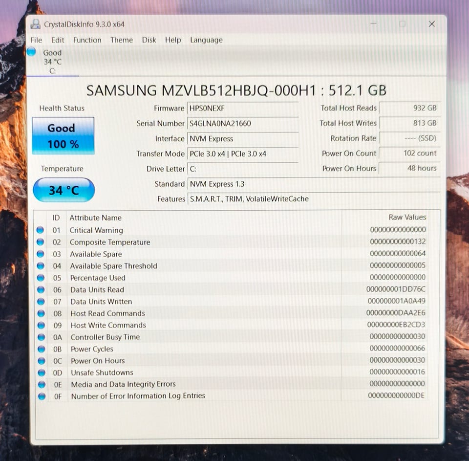Click the status dot for Media and Data Integrity Errors
The height and width of the screenshot is (461, 469).
pyautogui.click(x=42, y=384)
